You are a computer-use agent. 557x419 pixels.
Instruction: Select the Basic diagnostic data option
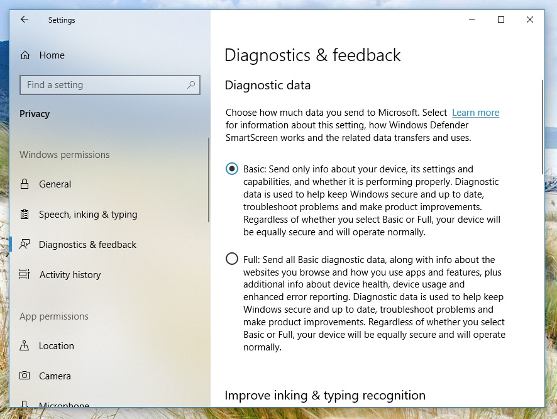[232, 169]
